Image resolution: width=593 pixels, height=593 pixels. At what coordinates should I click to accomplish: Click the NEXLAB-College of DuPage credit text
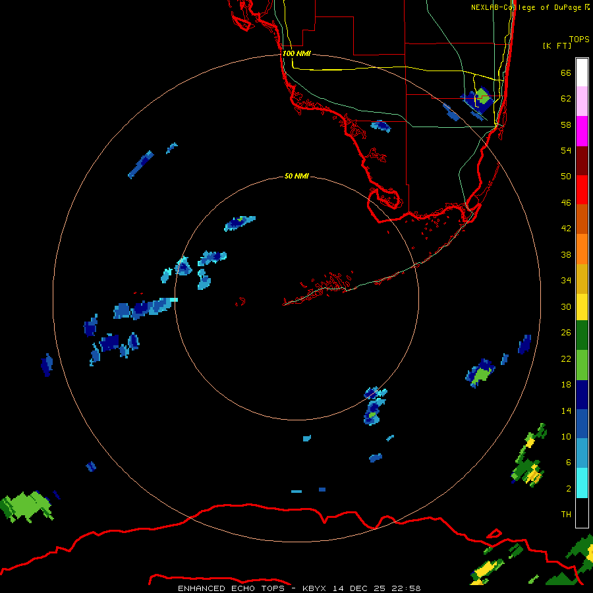point(526,7)
